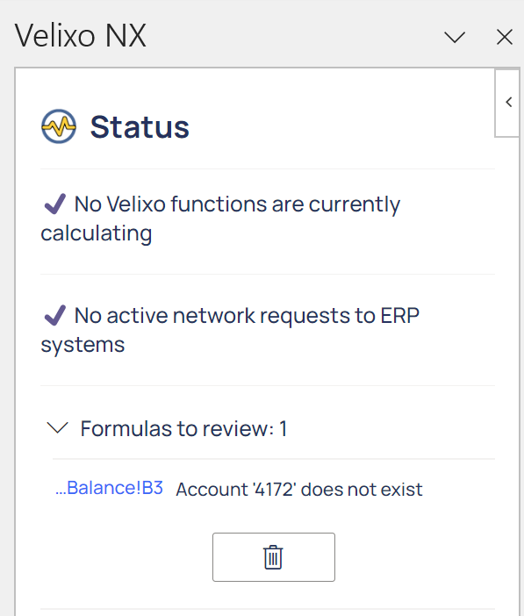This screenshot has height=616, width=524.
Task: Click the count '1' after Formulas to review
Action: tap(283, 428)
